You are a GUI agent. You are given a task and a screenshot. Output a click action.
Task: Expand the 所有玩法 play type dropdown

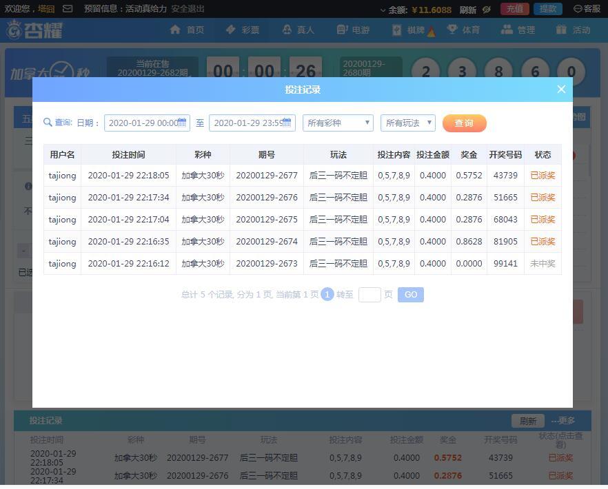(x=408, y=123)
